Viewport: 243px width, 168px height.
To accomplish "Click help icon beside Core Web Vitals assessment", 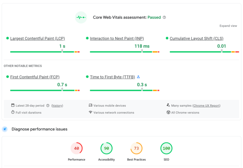I will click(x=164, y=17).
